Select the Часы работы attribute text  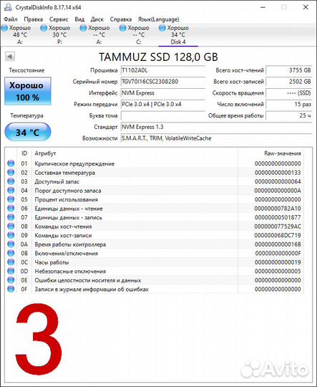pyautogui.click(x=52, y=262)
